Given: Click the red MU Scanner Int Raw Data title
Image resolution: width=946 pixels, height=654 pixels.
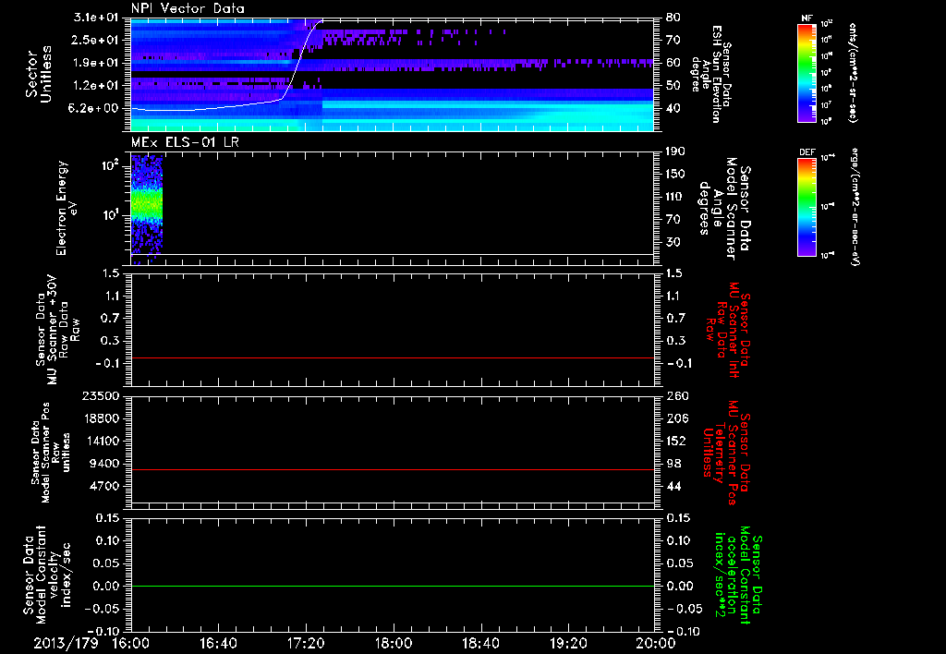Looking at the screenshot, I should point(729,329).
